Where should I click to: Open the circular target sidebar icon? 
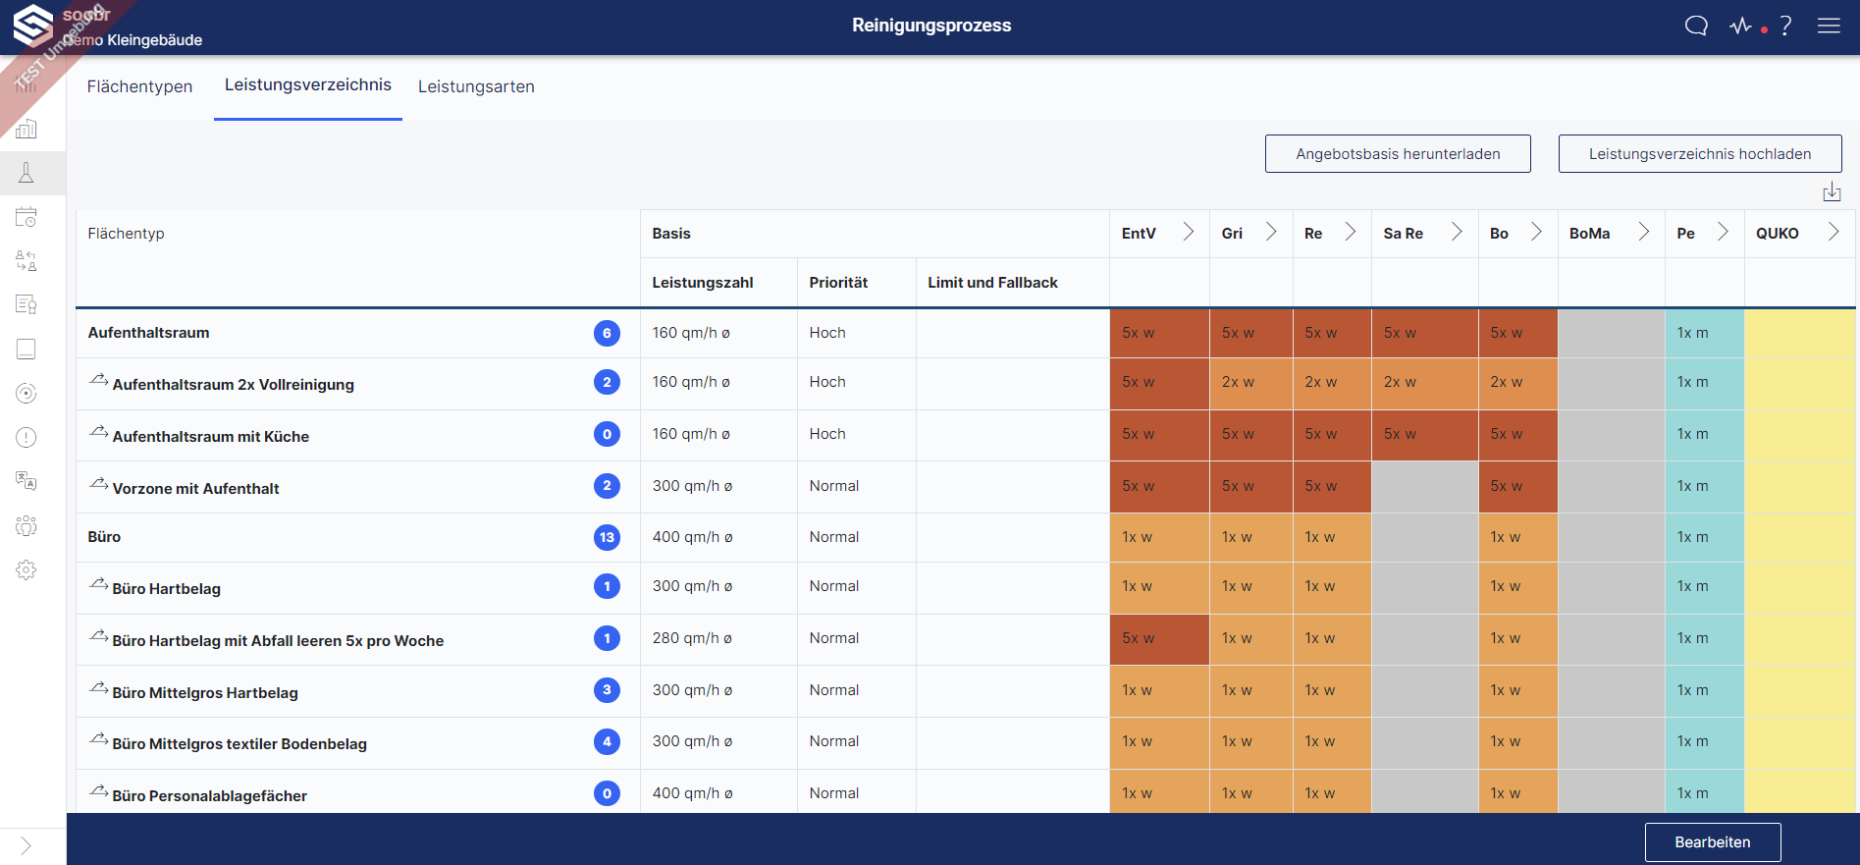tap(27, 393)
